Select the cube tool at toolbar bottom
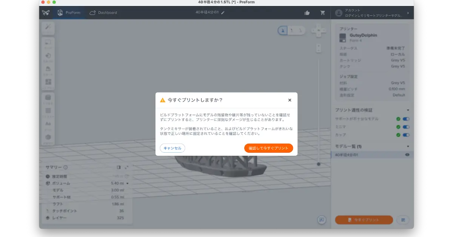The image size is (453, 237). 48,138
